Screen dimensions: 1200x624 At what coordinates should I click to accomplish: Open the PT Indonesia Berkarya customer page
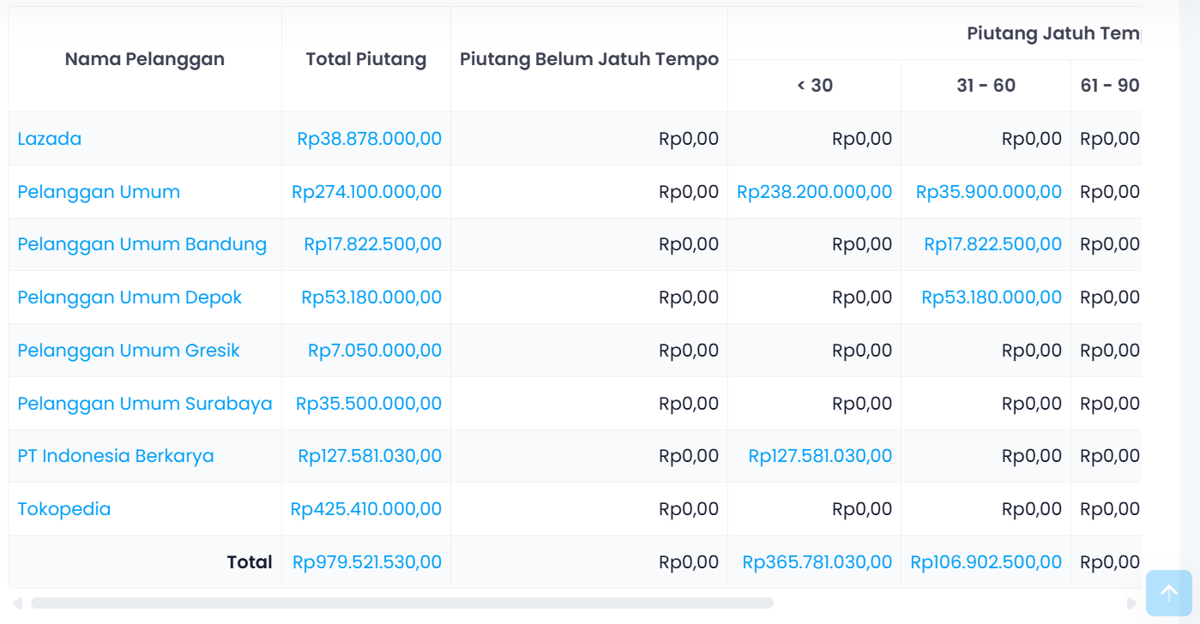pyautogui.click(x=115, y=455)
